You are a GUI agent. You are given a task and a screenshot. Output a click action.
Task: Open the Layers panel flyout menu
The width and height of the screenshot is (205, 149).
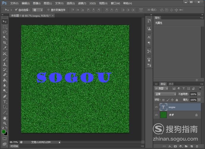[x=202, y=84]
